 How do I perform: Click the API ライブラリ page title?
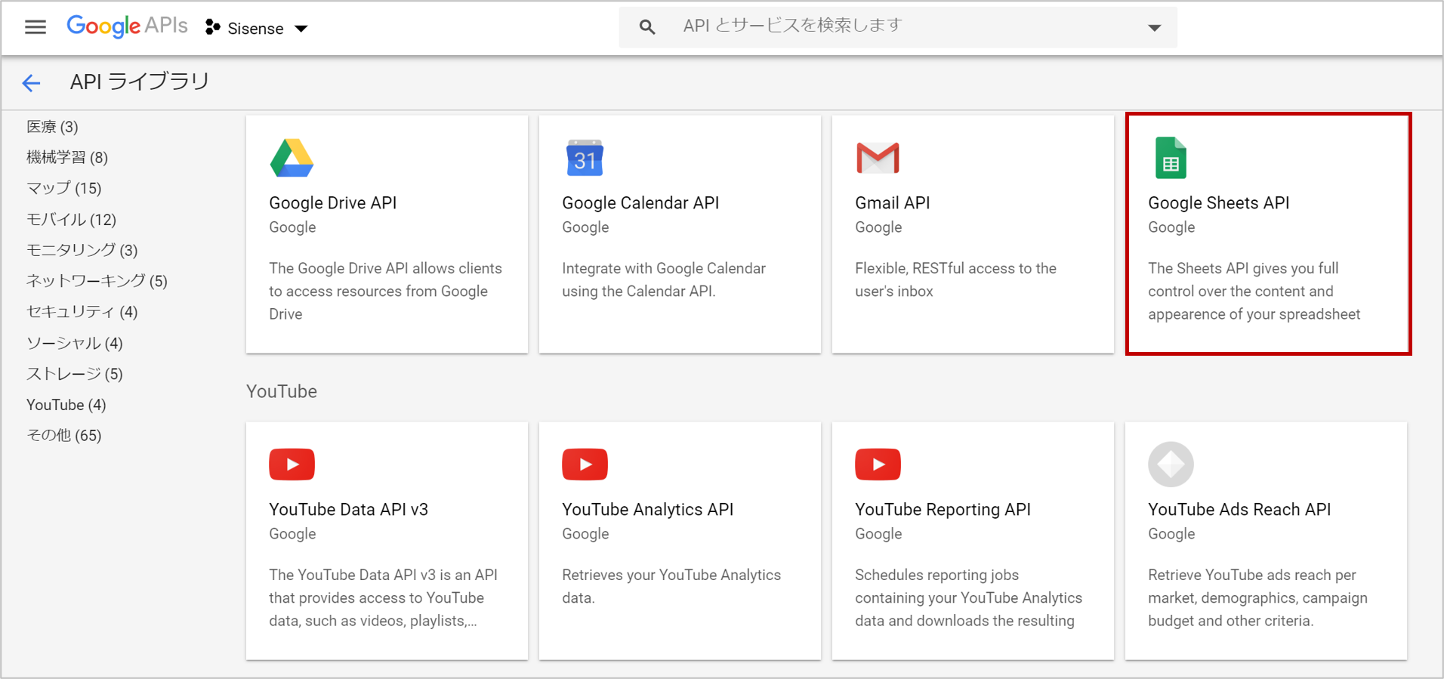click(140, 82)
